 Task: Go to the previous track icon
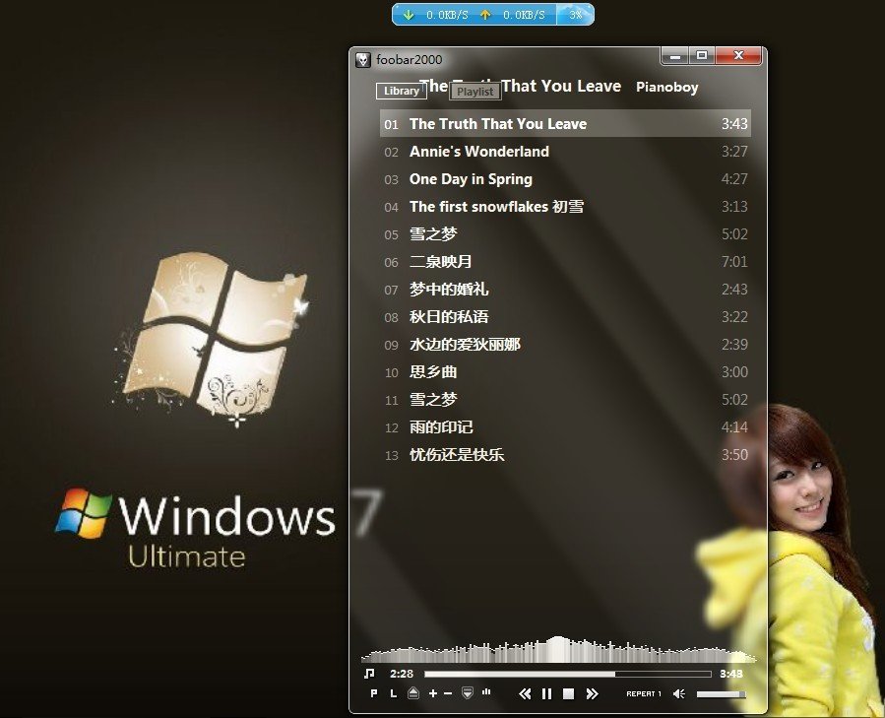(x=525, y=694)
